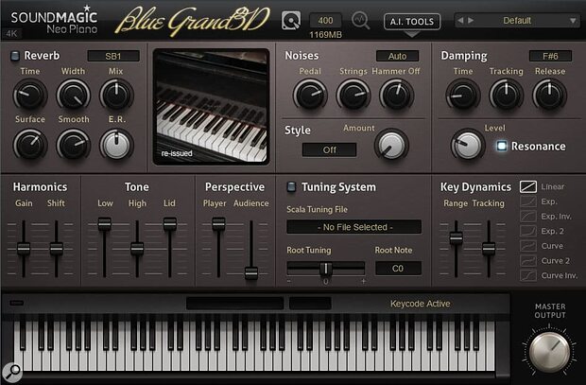Click the 400 buffer value field
Image resolution: width=586 pixels, height=385 pixels.
(x=325, y=20)
